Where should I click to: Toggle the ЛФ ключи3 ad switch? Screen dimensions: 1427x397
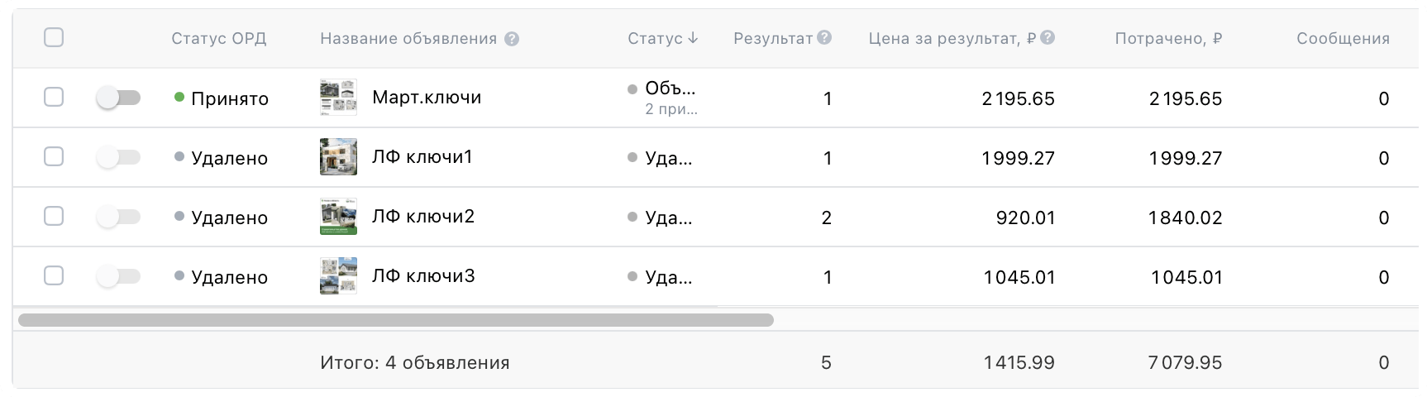(x=118, y=276)
